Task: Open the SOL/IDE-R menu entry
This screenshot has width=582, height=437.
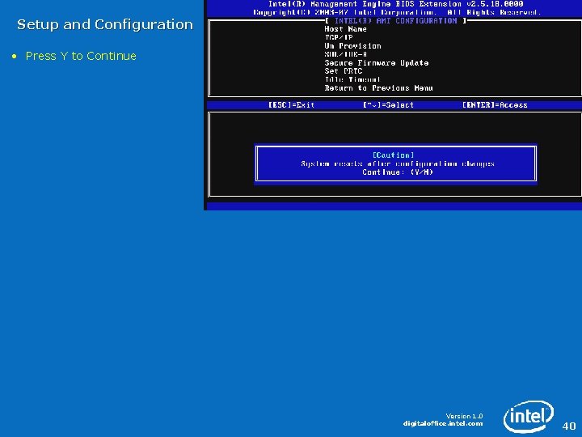Action: 346,54
